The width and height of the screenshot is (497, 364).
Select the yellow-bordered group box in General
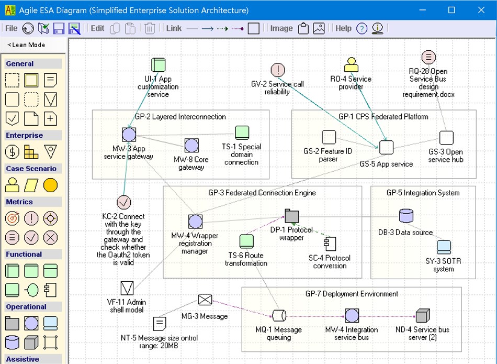(x=31, y=80)
